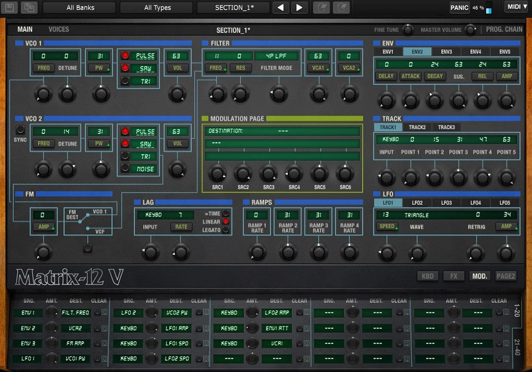Viewport: 532px width, 372px height.
Task: Click the PANIC button
Action: pyautogui.click(x=460, y=7)
